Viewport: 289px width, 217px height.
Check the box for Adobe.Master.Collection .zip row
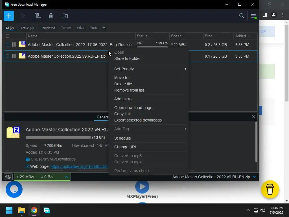(8, 56)
